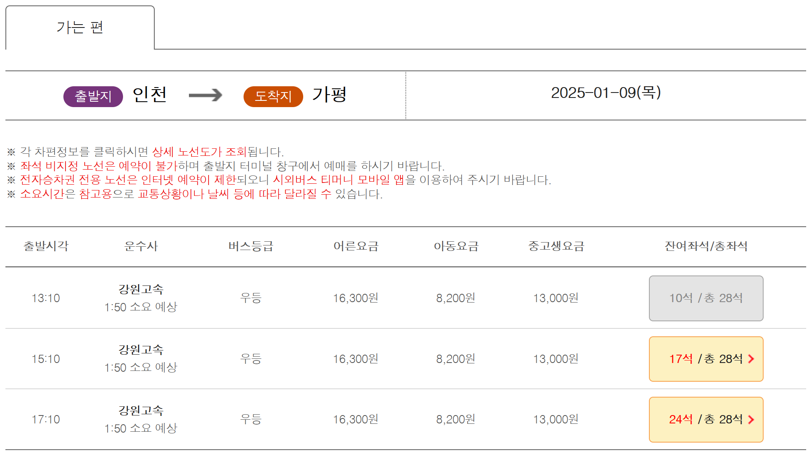Open route details for 17:10 강원고속 bus
This screenshot has height=458, width=812.
point(141,410)
